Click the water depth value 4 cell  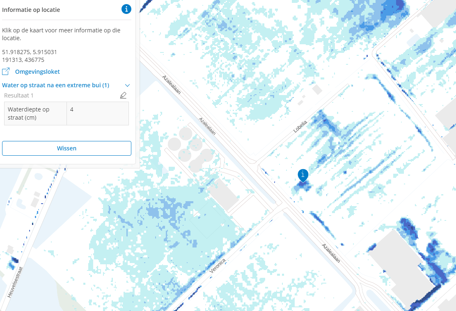pyautogui.click(x=98, y=114)
